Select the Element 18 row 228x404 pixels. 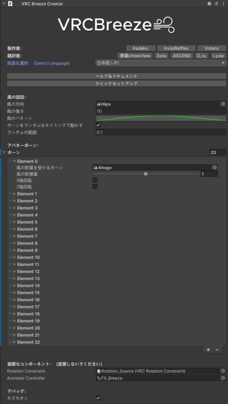click(x=117, y=314)
